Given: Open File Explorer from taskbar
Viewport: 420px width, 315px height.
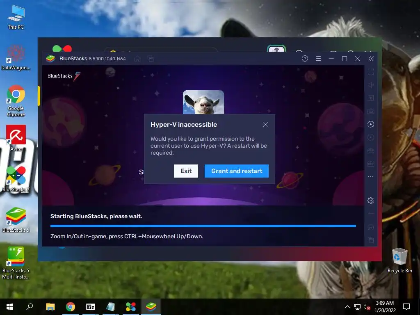Looking at the screenshot, I should pyautogui.click(x=50, y=307).
